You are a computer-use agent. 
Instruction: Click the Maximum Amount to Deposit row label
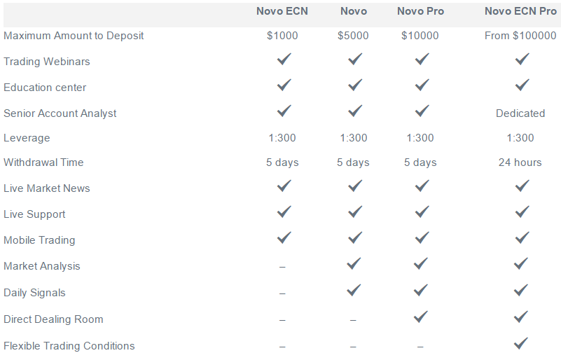pos(74,36)
